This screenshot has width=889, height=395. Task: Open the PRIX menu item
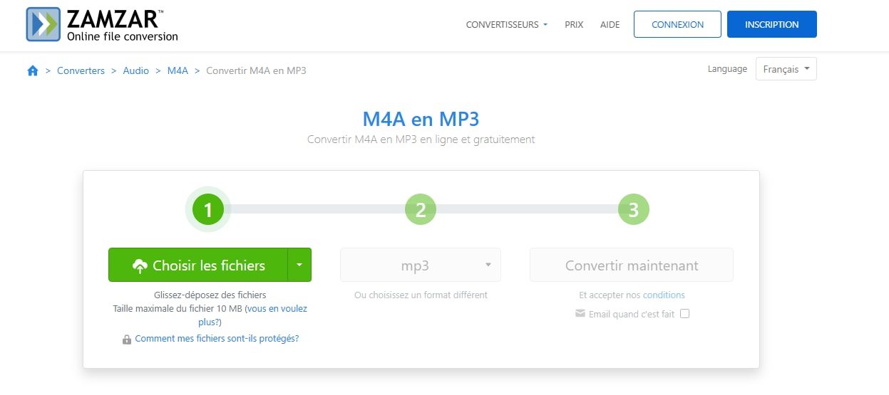(574, 24)
